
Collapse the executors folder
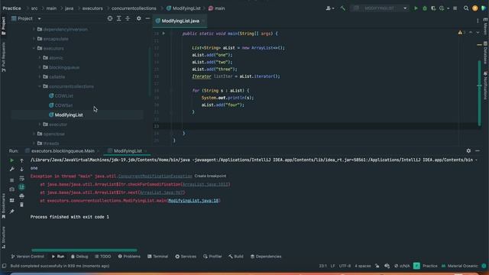coord(34,48)
